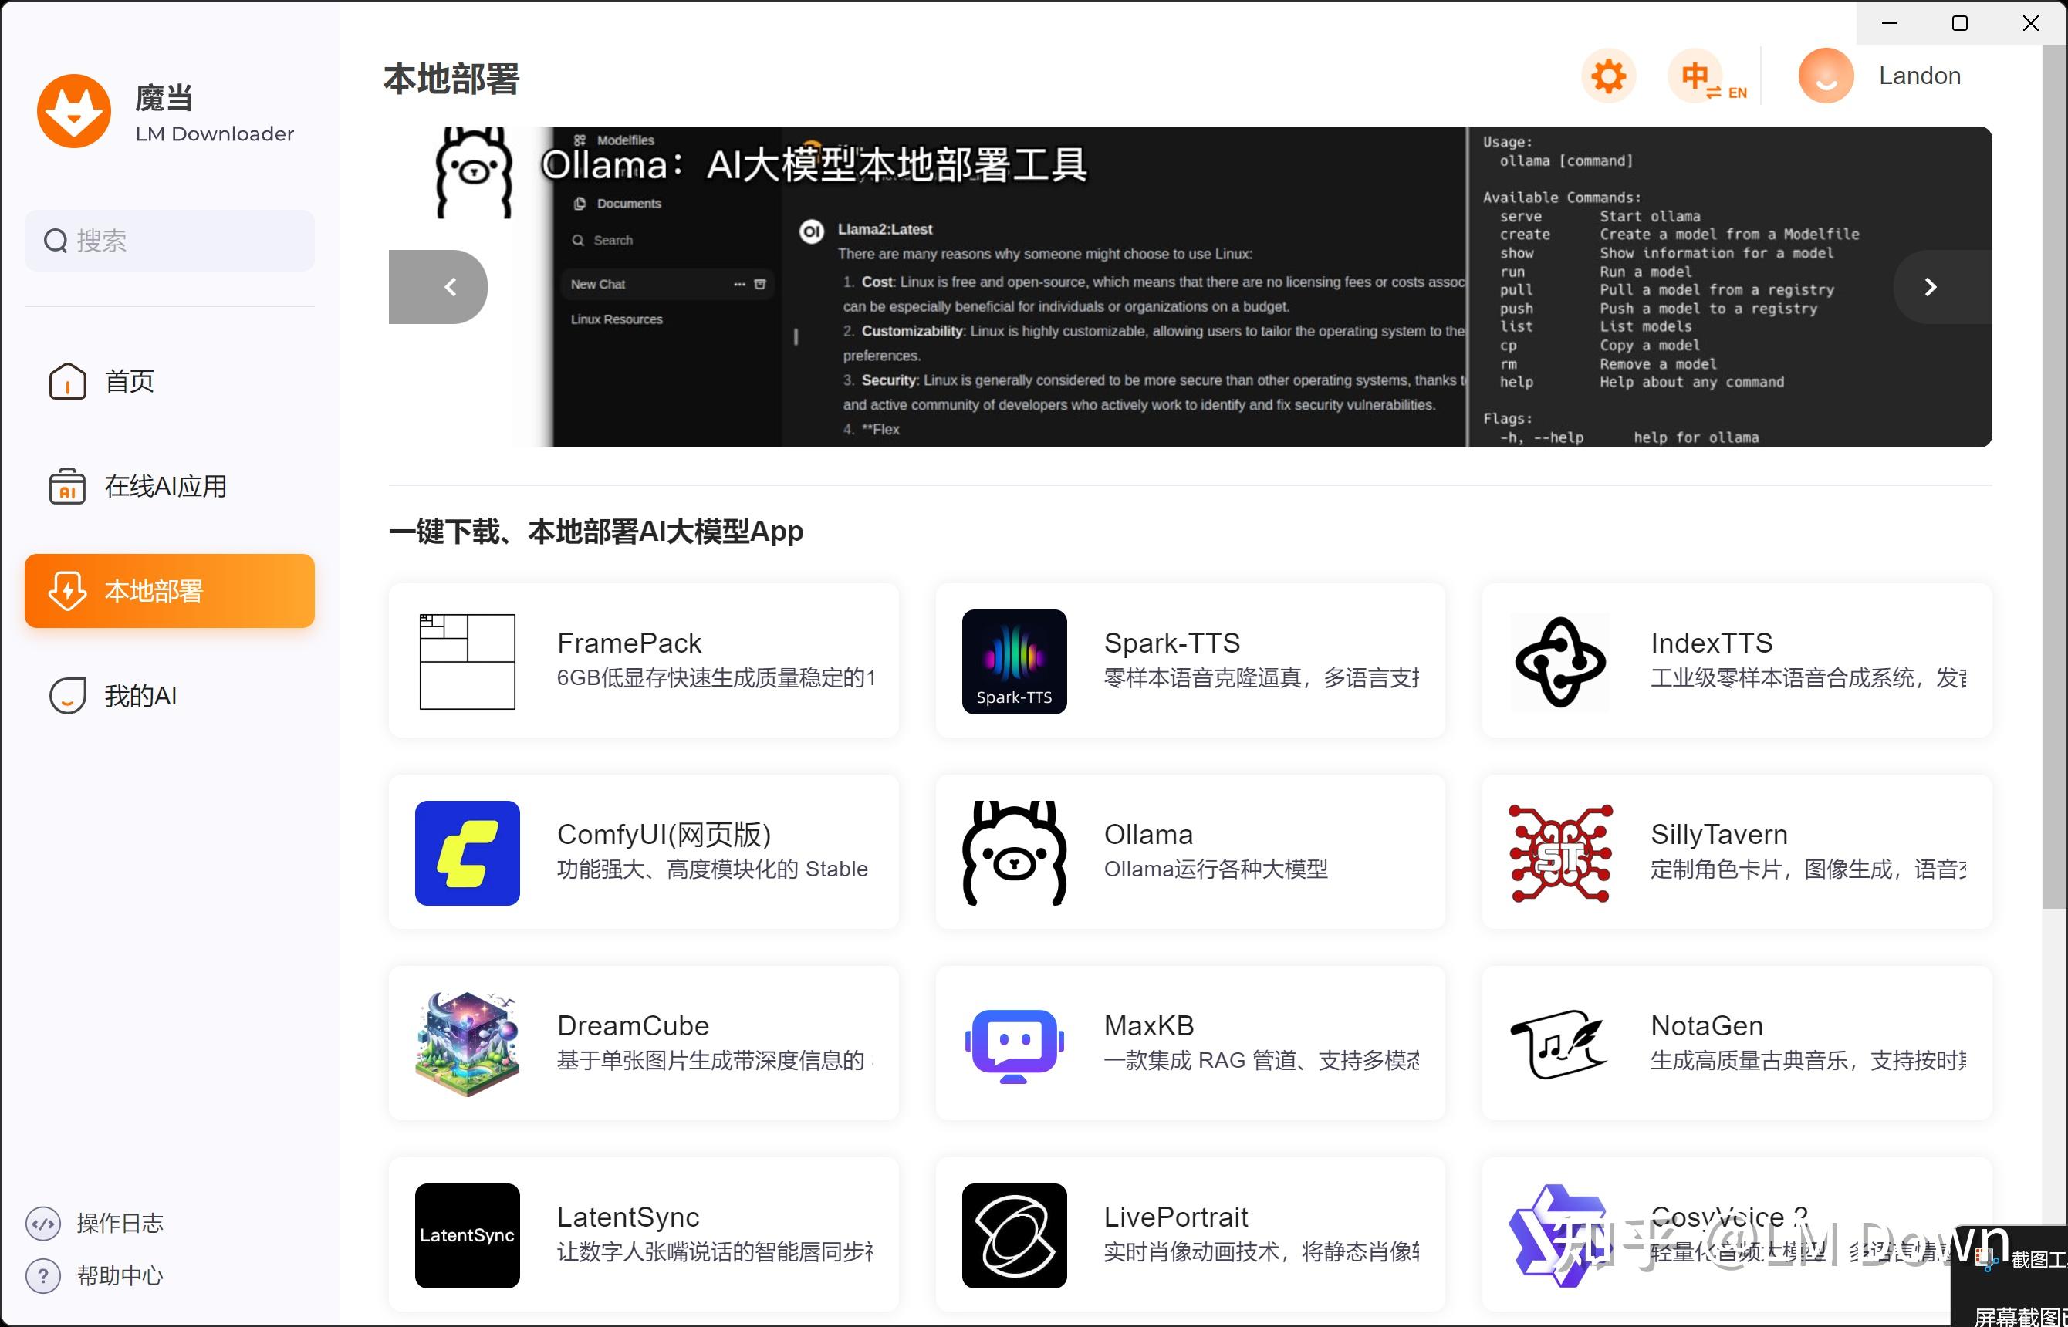
Task: Click the Spark-TTS app icon
Action: [1013, 661]
